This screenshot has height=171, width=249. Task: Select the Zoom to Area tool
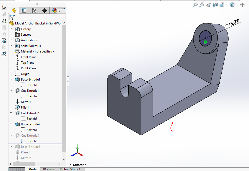202,5
